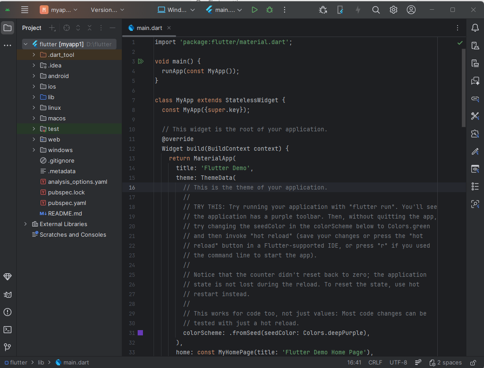This screenshot has height=368, width=484.
Task: Open the Problems tool window
Action: [8, 312]
